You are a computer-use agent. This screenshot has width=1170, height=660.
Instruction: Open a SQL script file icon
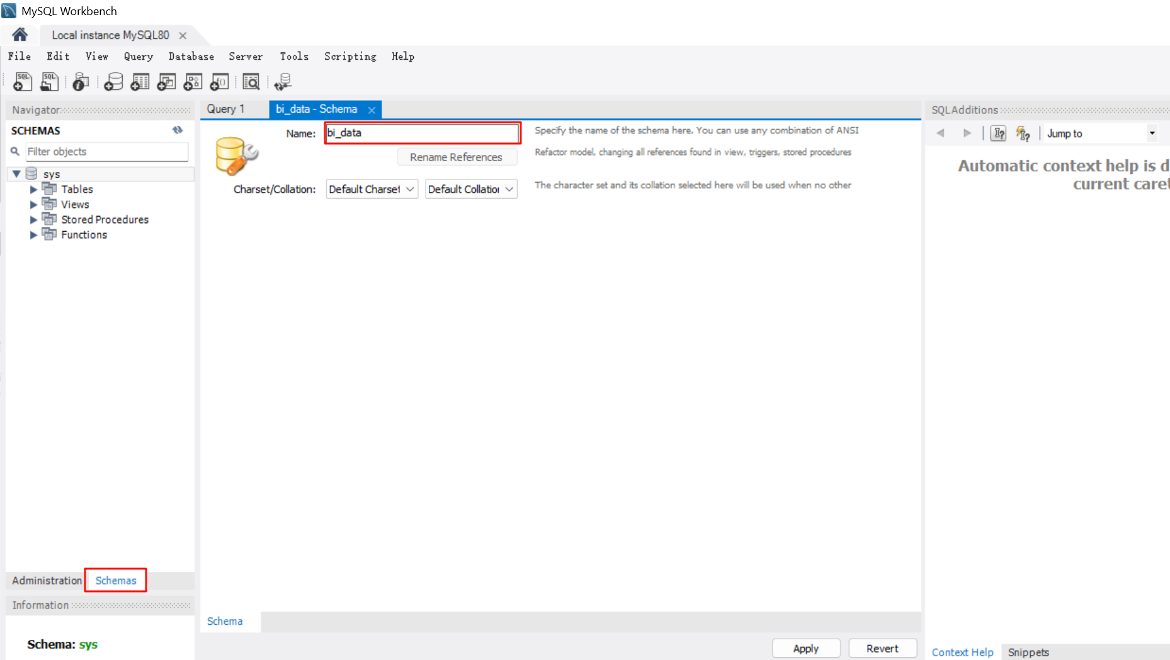click(49, 82)
